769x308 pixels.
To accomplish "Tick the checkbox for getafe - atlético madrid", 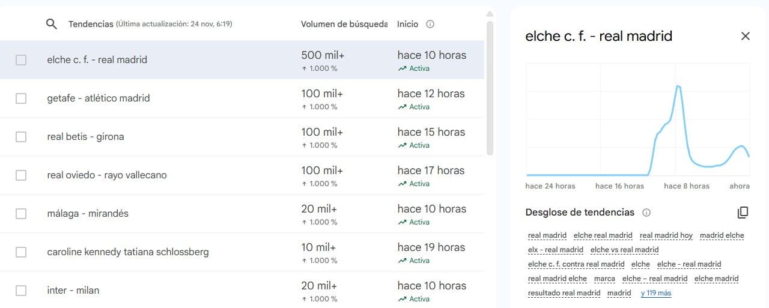I will [21, 98].
